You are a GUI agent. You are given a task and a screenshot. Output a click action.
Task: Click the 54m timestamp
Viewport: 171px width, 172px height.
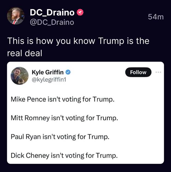(155, 17)
